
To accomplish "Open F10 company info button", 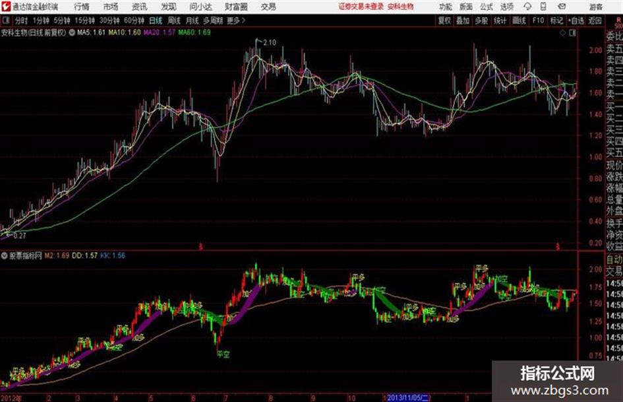I will point(538,20).
